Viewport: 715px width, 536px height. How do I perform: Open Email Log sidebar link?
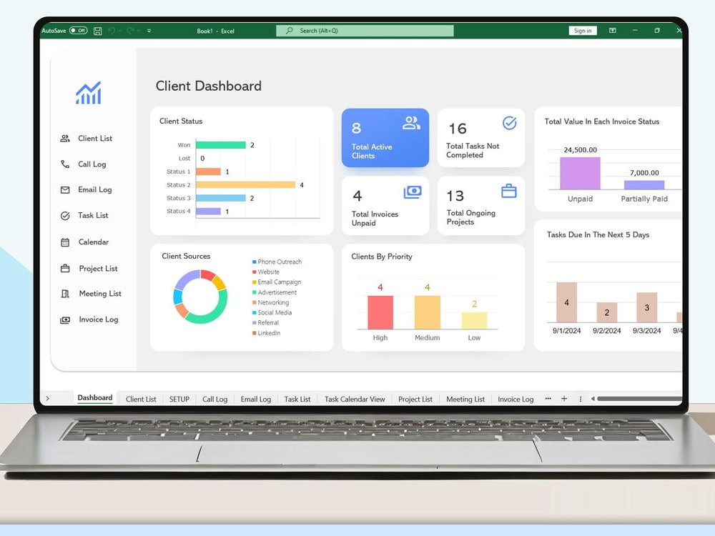95,189
